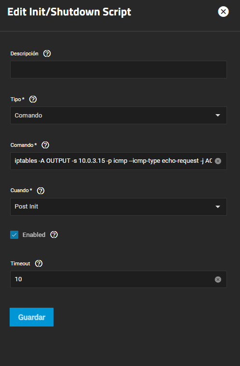Open the Post Init selector value
This screenshot has width=240, height=366.
click(x=26, y=206)
